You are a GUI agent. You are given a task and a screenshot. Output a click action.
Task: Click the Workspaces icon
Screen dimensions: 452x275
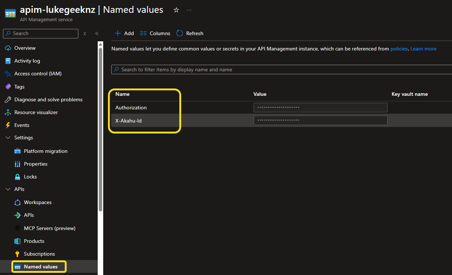17,202
